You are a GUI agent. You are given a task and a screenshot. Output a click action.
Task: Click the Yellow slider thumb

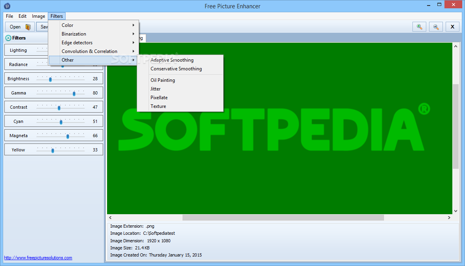pyautogui.click(x=53, y=150)
